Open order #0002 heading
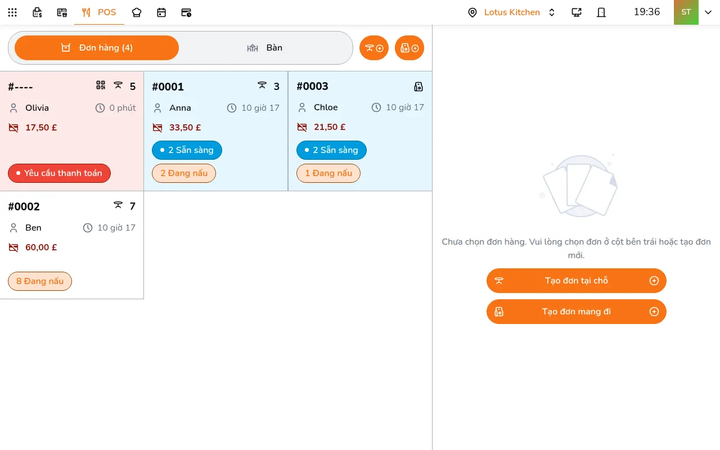This screenshot has height=450, width=720. pos(24,206)
